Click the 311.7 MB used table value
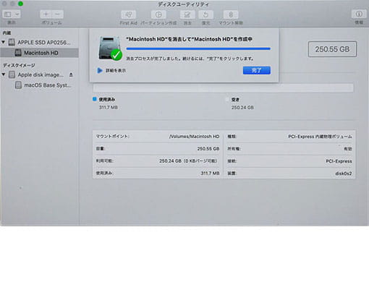Viewport: 369px width, 287px height. click(210, 173)
